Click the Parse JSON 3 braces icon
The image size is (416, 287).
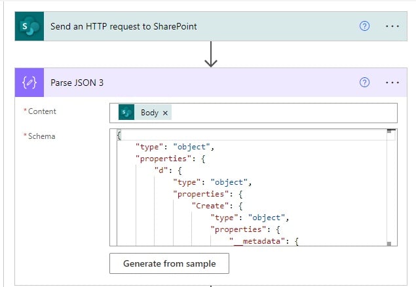pyautogui.click(x=29, y=83)
